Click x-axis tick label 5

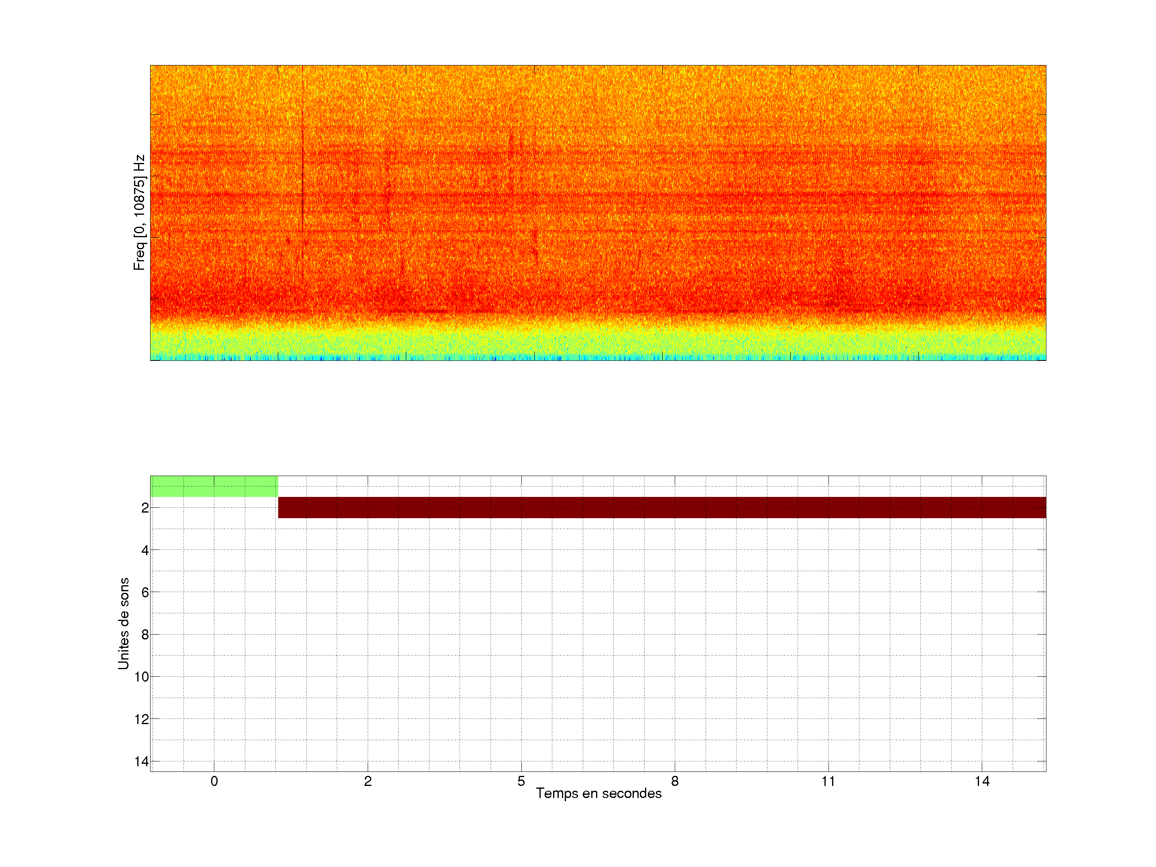[x=521, y=781]
